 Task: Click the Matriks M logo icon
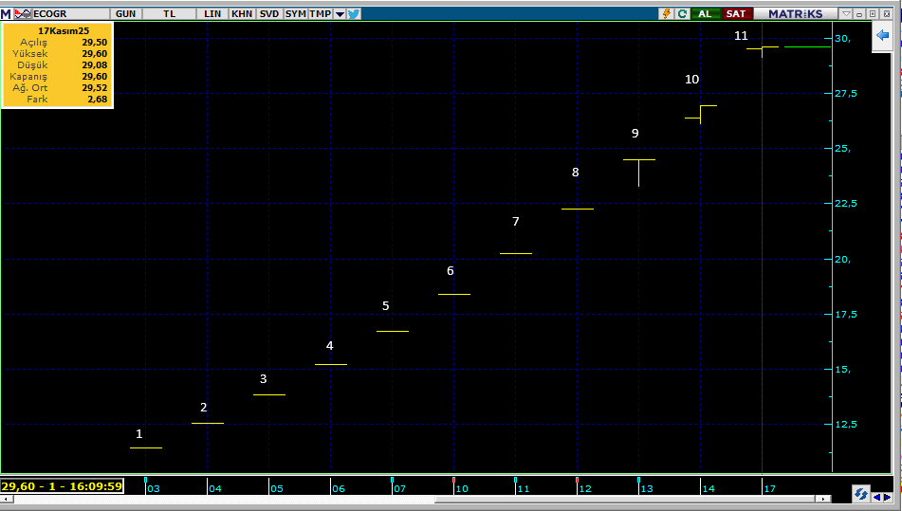(x=7, y=14)
